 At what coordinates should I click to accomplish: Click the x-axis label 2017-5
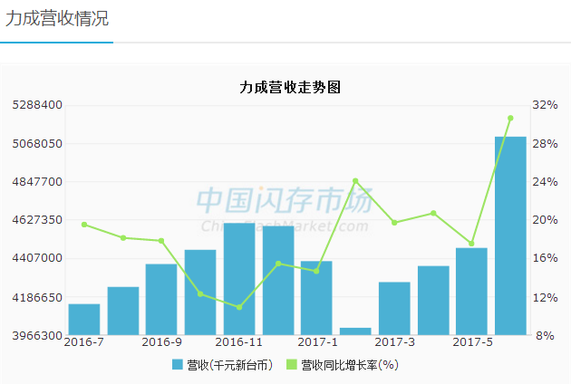pos(472,342)
